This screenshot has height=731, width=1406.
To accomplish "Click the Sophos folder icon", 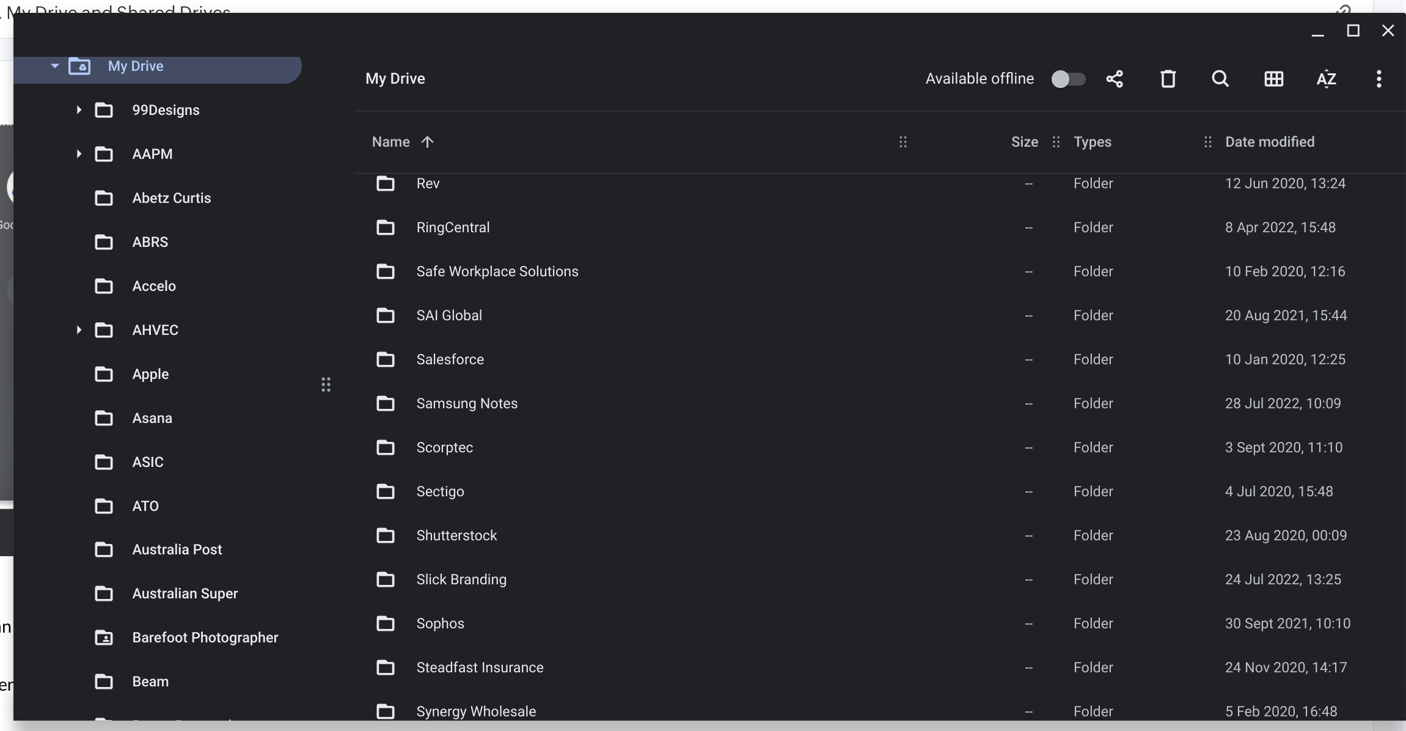I will [385, 623].
